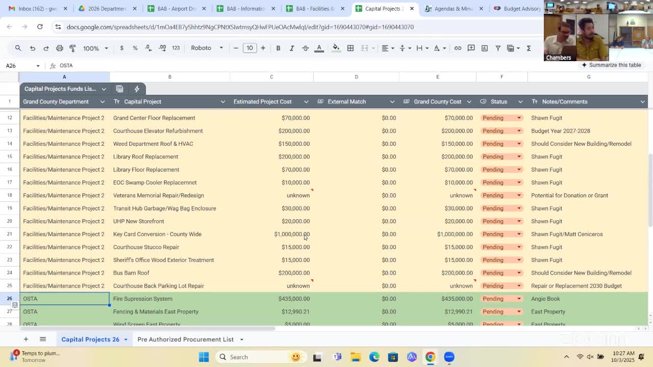Click the add new sheet plus icon
653x367 pixels.
point(26,339)
